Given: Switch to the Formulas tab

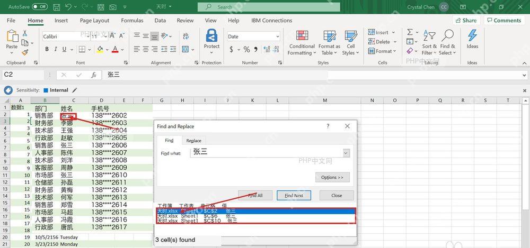Looking at the screenshot, I should pos(132,21).
